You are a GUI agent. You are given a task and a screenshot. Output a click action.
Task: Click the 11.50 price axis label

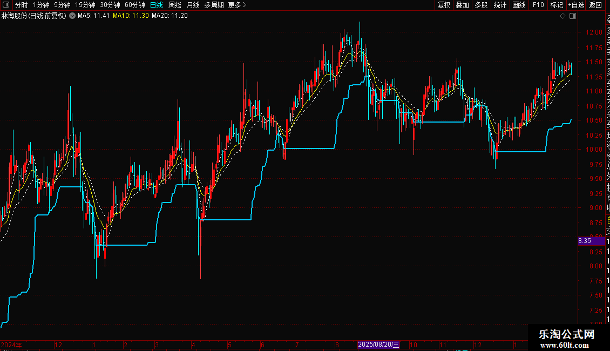pyautogui.click(x=594, y=62)
